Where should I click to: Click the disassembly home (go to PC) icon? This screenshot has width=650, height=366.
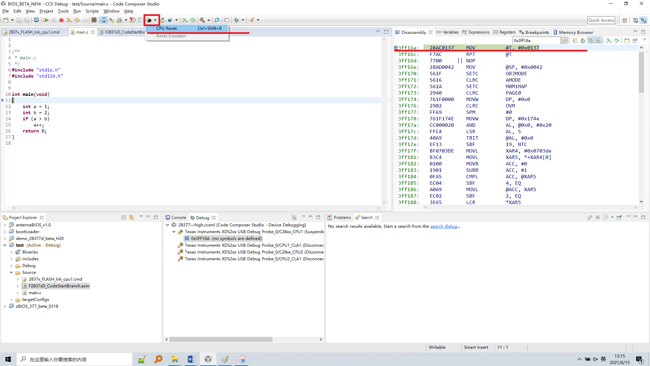click(x=583, y=41)
